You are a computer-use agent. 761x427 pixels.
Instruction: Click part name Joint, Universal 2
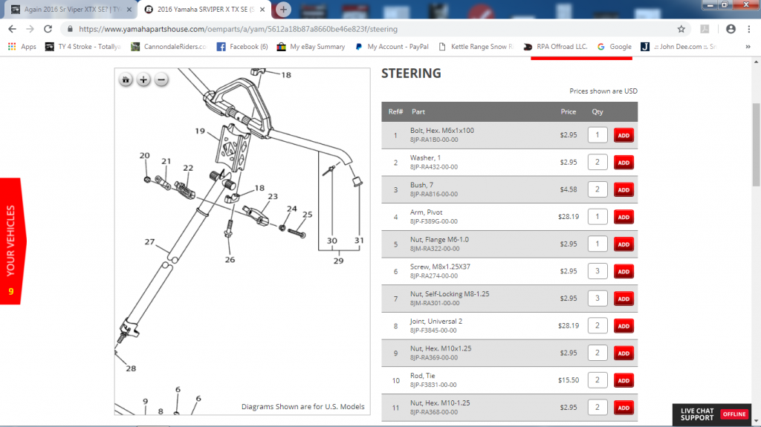435,322
